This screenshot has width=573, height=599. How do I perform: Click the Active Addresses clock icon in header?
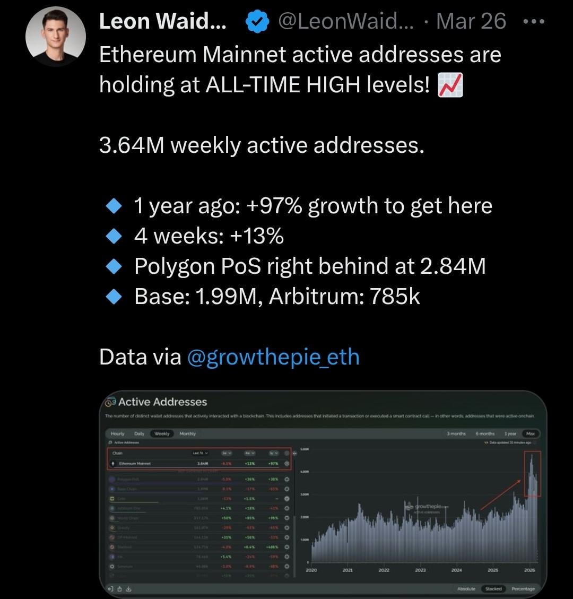click(110, 402)
